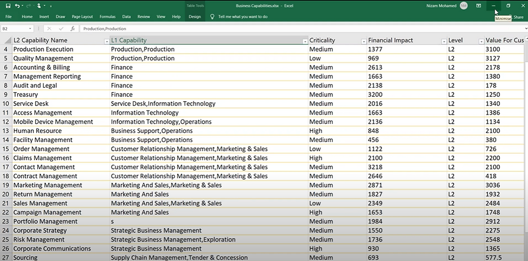Open Level column filter dropdown
The image size is (528, 261).
click(x=481, y=41)
